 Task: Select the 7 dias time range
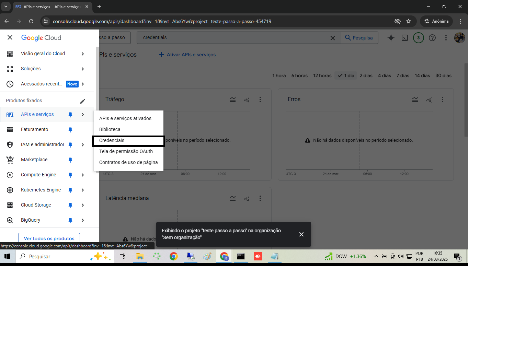[x=402, y=76]
